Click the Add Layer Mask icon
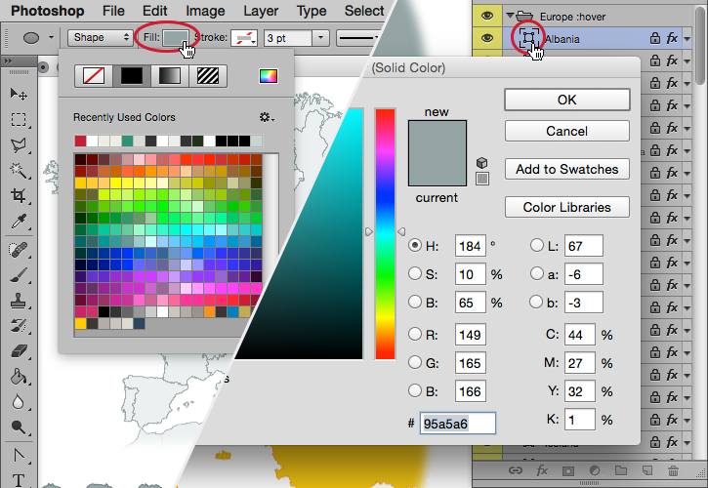 click(568, 471)
